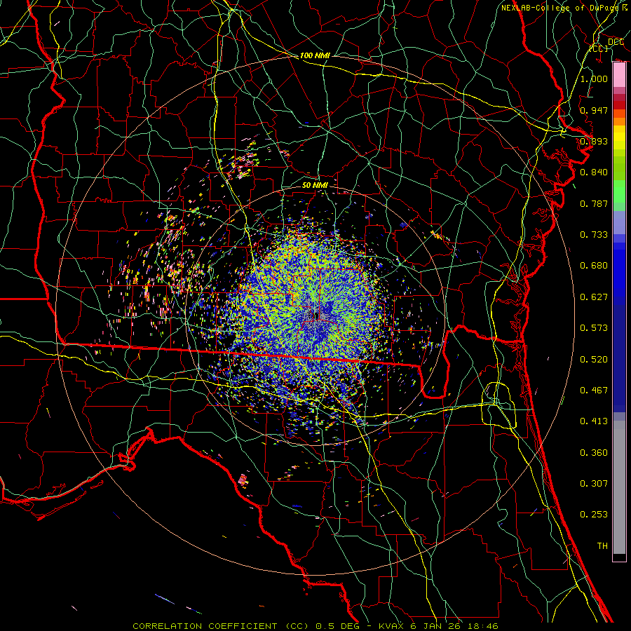Click the 0.467 legend value

point(594,391)
